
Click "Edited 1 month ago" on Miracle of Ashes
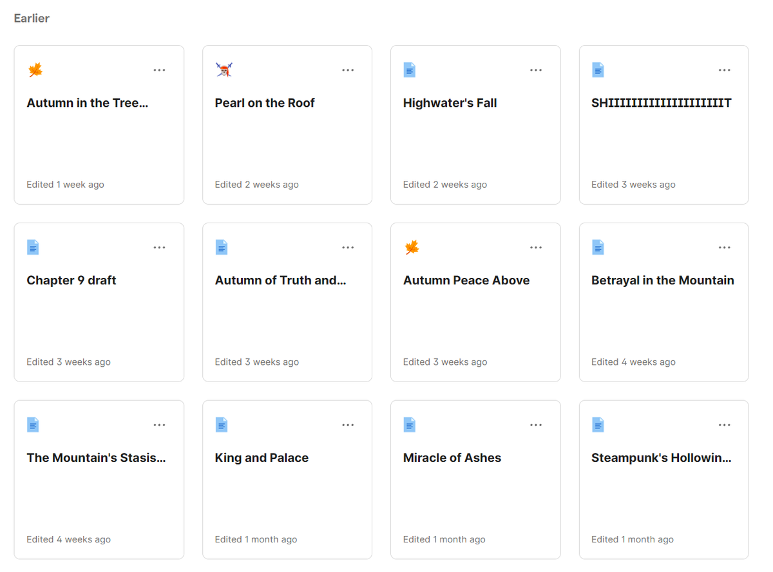[x=444, y=540]
